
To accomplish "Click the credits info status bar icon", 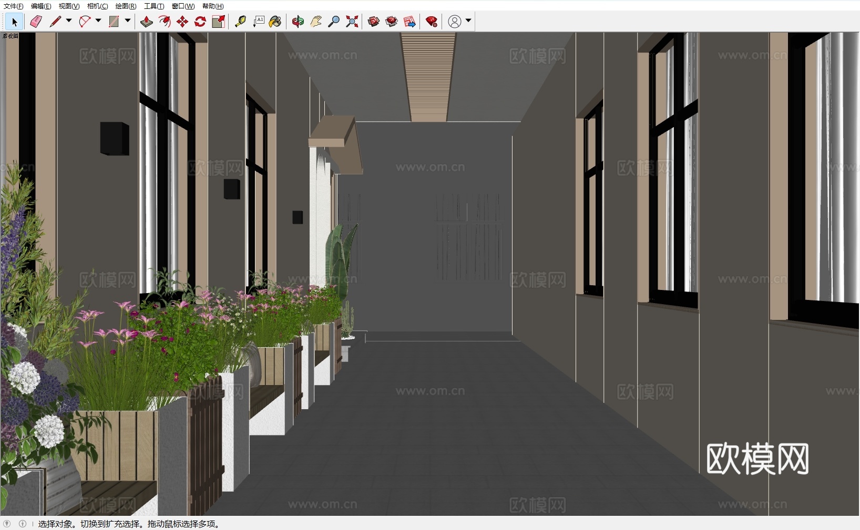I will click(23, 524).
